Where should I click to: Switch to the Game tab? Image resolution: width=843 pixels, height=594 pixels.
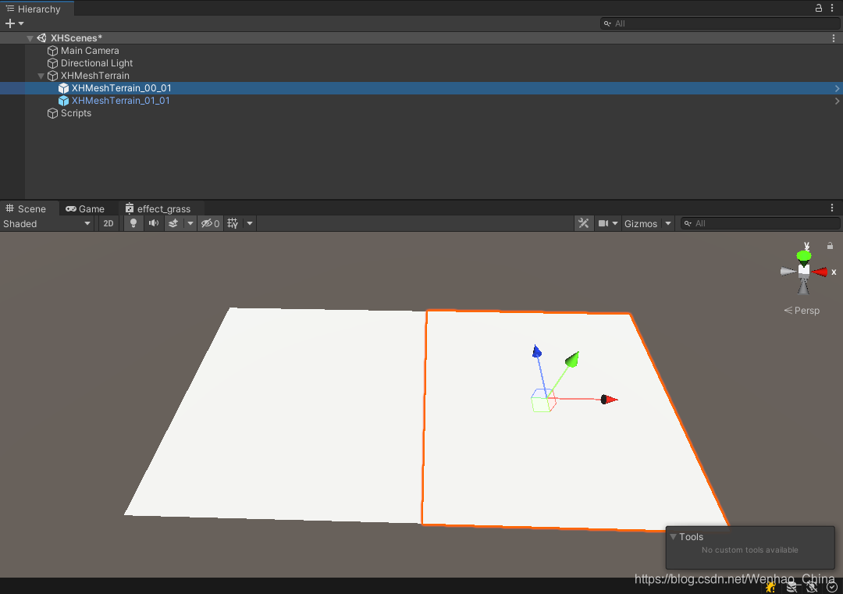coord(85,208)
